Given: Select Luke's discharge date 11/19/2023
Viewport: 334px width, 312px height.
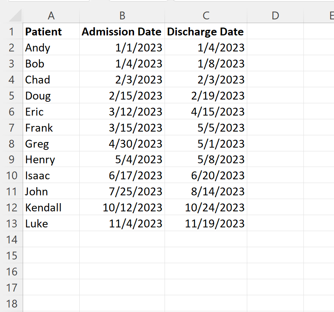Looking at the screenshot, I should point(206,223).
